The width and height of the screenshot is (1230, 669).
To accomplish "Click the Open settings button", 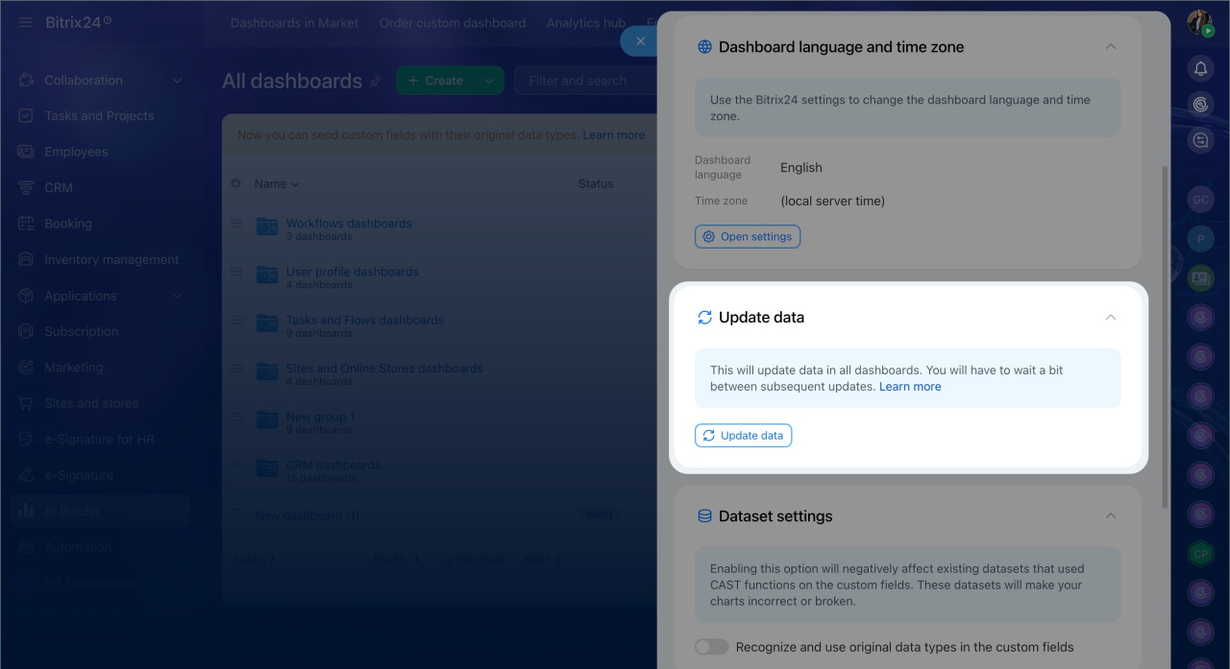I will (748, 236).
